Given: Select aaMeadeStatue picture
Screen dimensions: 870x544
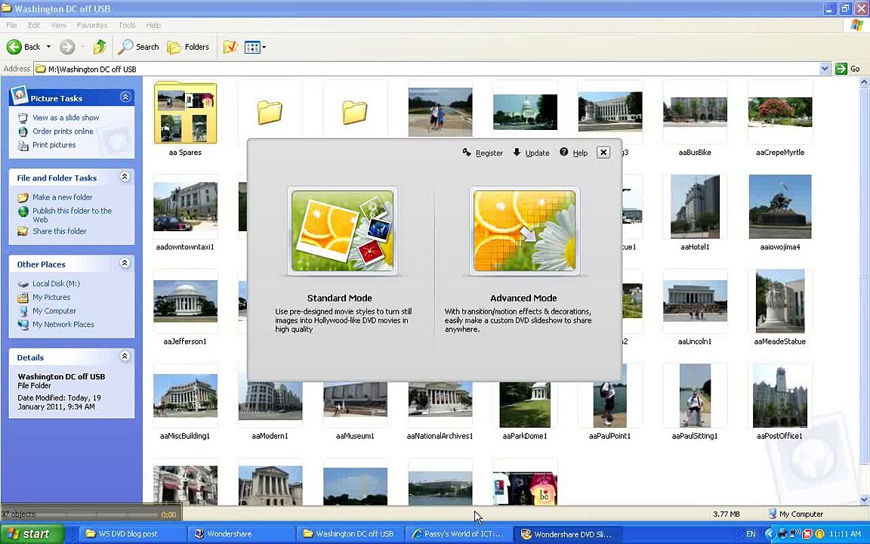Looking at the screenshot, I should [x=779, y=301].
